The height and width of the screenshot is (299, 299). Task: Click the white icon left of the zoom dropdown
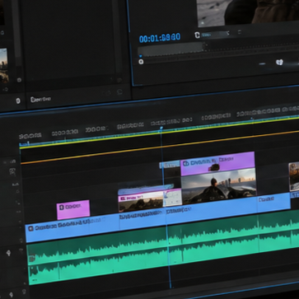coord(197,35)
